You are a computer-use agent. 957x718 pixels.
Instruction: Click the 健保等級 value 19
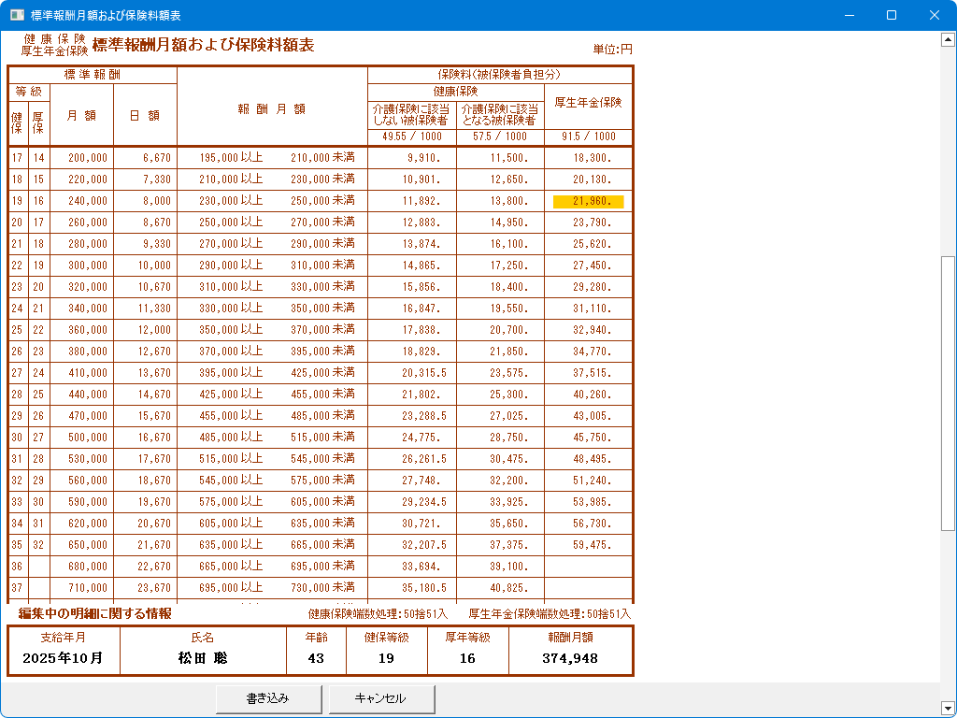click(386, 657)
